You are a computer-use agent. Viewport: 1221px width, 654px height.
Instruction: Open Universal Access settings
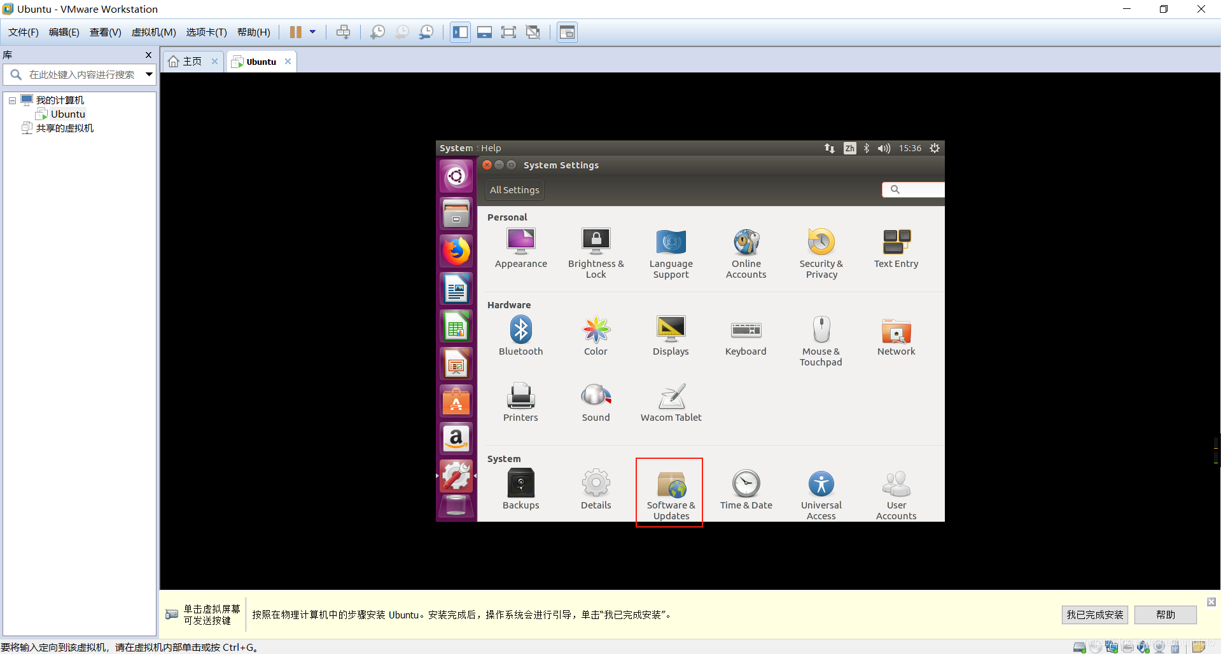pyautogui.click(x=821, y=495)
